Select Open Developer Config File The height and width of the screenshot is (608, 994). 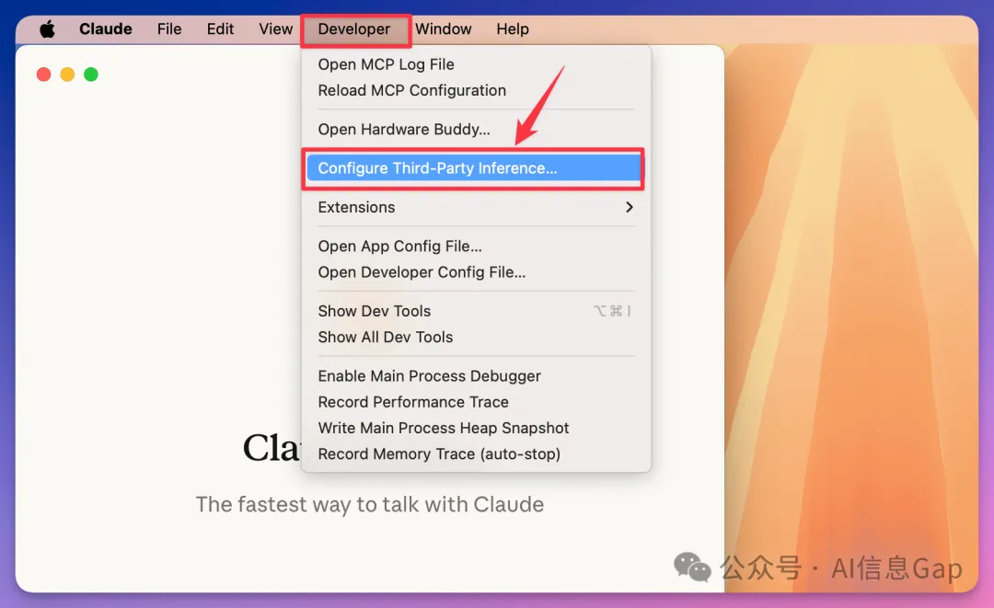click(422, 272)
